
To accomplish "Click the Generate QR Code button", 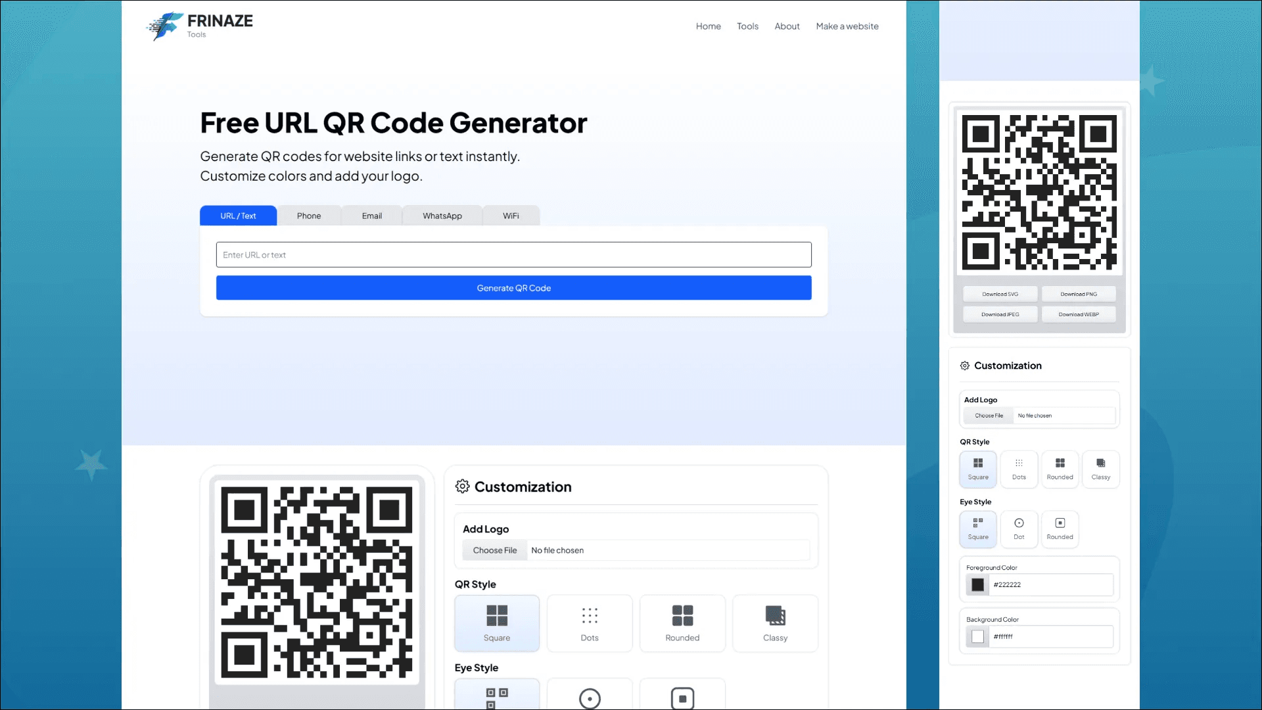I will coord(513,287).
